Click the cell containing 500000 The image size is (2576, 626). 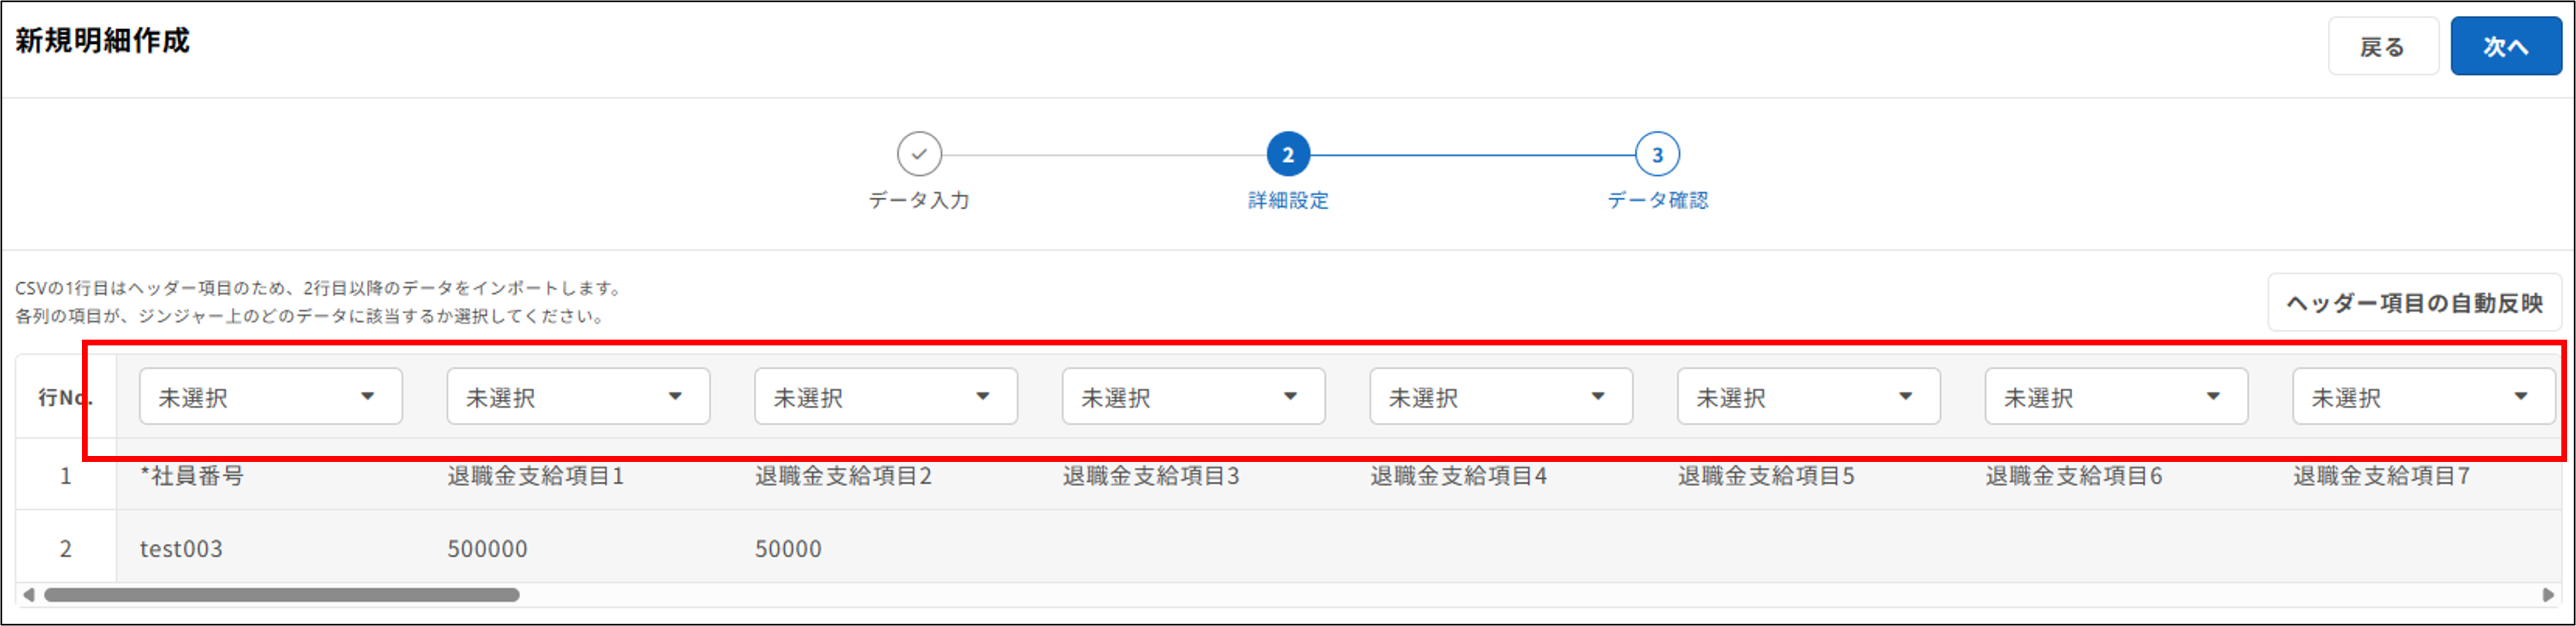click(x=487, y=548)
